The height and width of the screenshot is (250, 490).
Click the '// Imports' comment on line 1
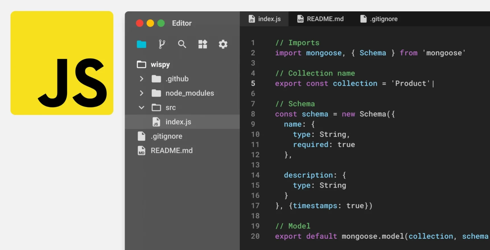point(297,43)
